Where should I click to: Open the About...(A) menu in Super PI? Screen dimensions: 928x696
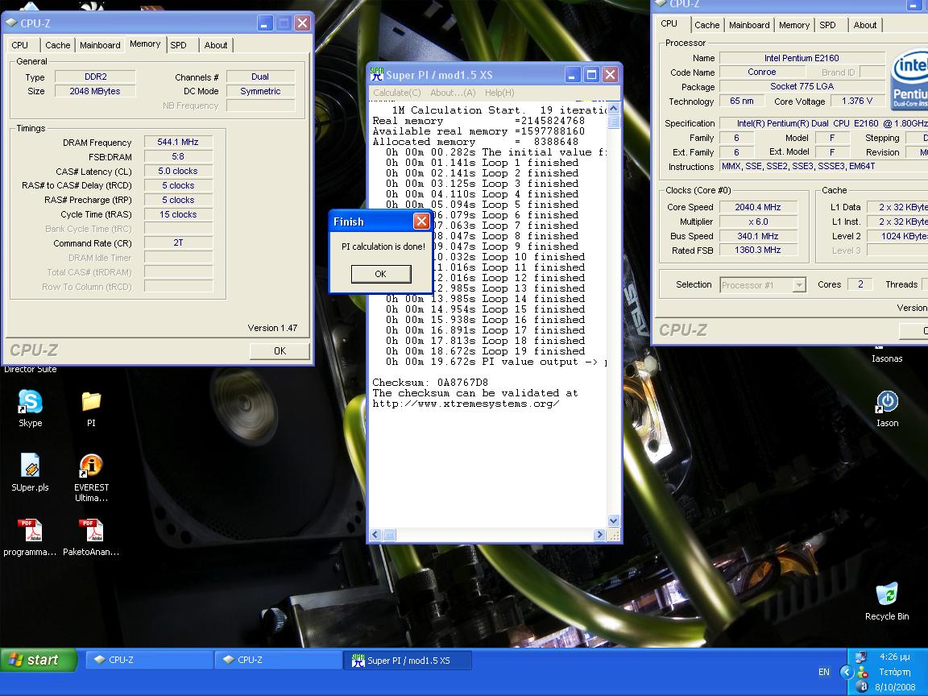(453, 93)
